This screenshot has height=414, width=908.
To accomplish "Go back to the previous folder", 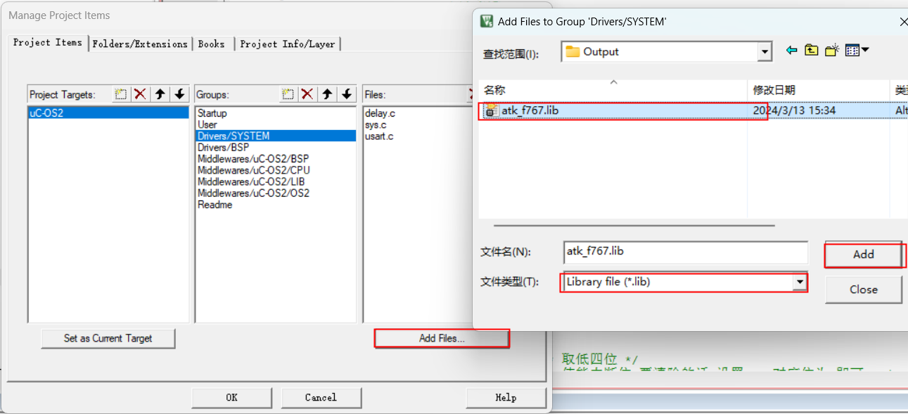I will (x=792, y=51).
